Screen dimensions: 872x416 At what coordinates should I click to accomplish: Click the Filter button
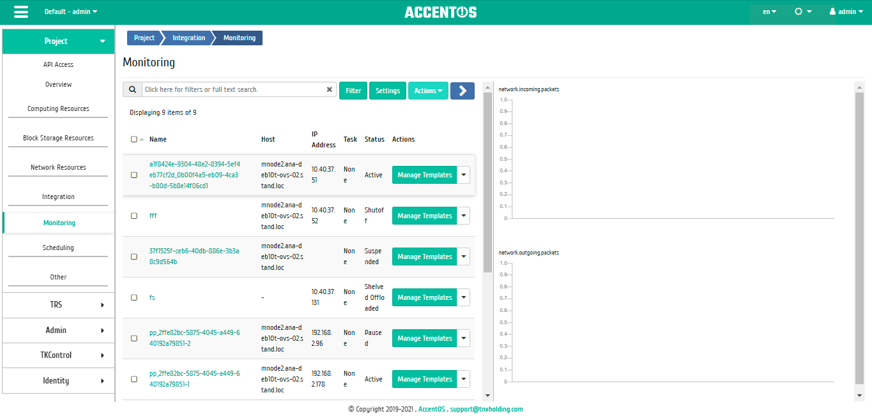[x=353, y=91]
